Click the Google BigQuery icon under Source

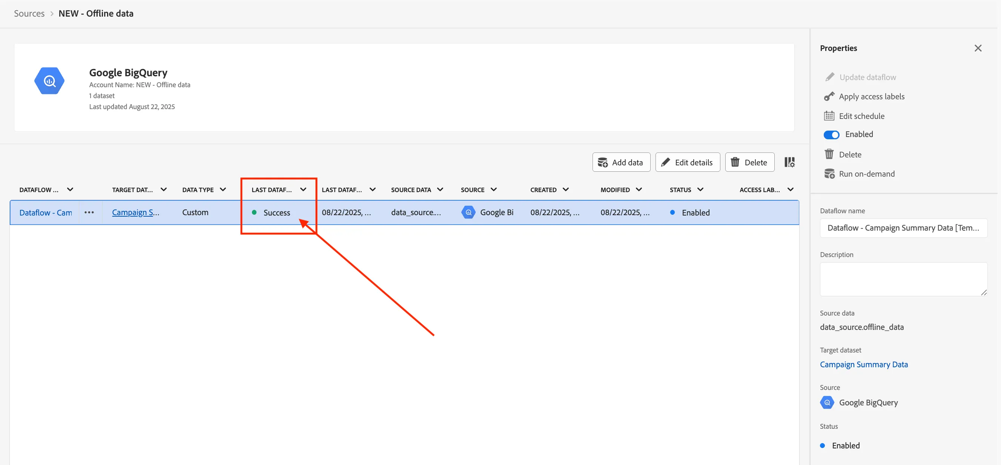(827, 402)
